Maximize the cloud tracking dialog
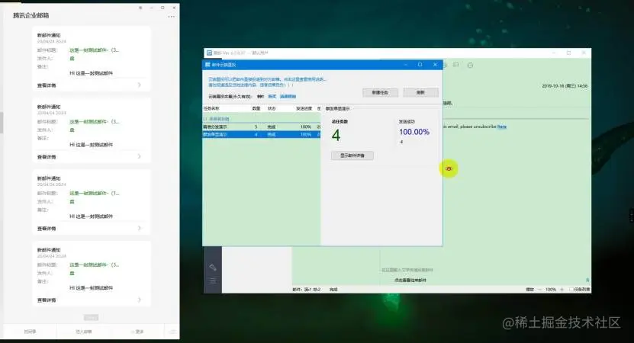Image resolution: width=634 pixels, height=343 pixels. click(420, 65)
